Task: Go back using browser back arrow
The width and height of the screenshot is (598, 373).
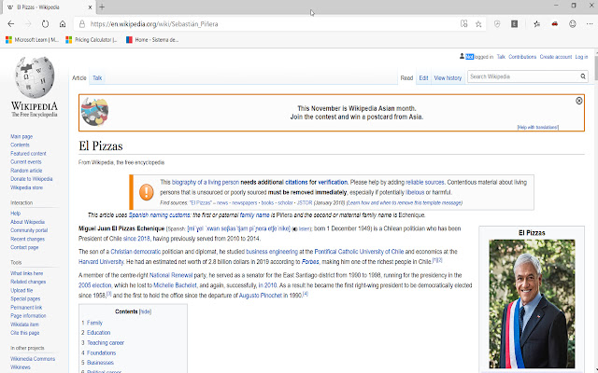Action: [10, 24]
